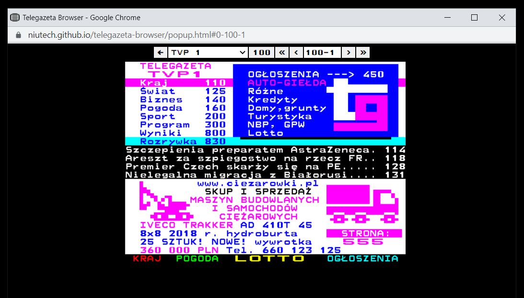Click the www.ciezarowki.pl address text
Screen dimensions: 524x298
257,184
